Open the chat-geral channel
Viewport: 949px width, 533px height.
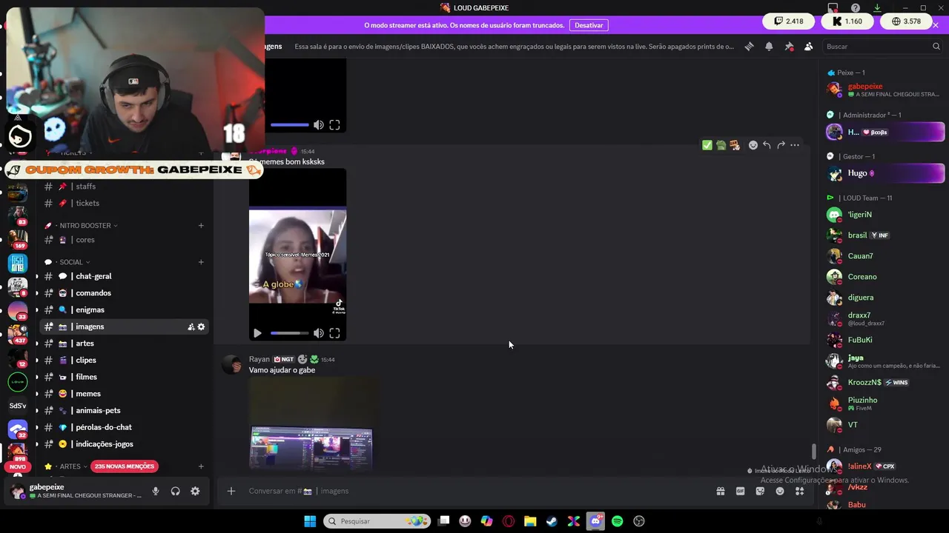click(124, 276)
